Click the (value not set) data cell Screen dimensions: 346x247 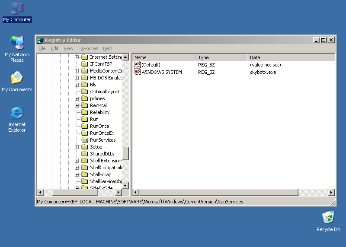(x=266, y=65)
